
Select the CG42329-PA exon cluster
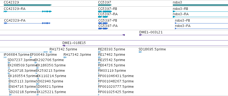pos(46,23)
